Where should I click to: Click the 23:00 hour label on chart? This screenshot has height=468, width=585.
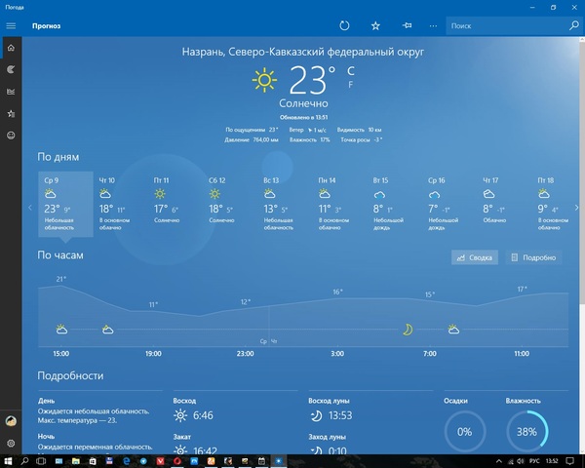245,353
